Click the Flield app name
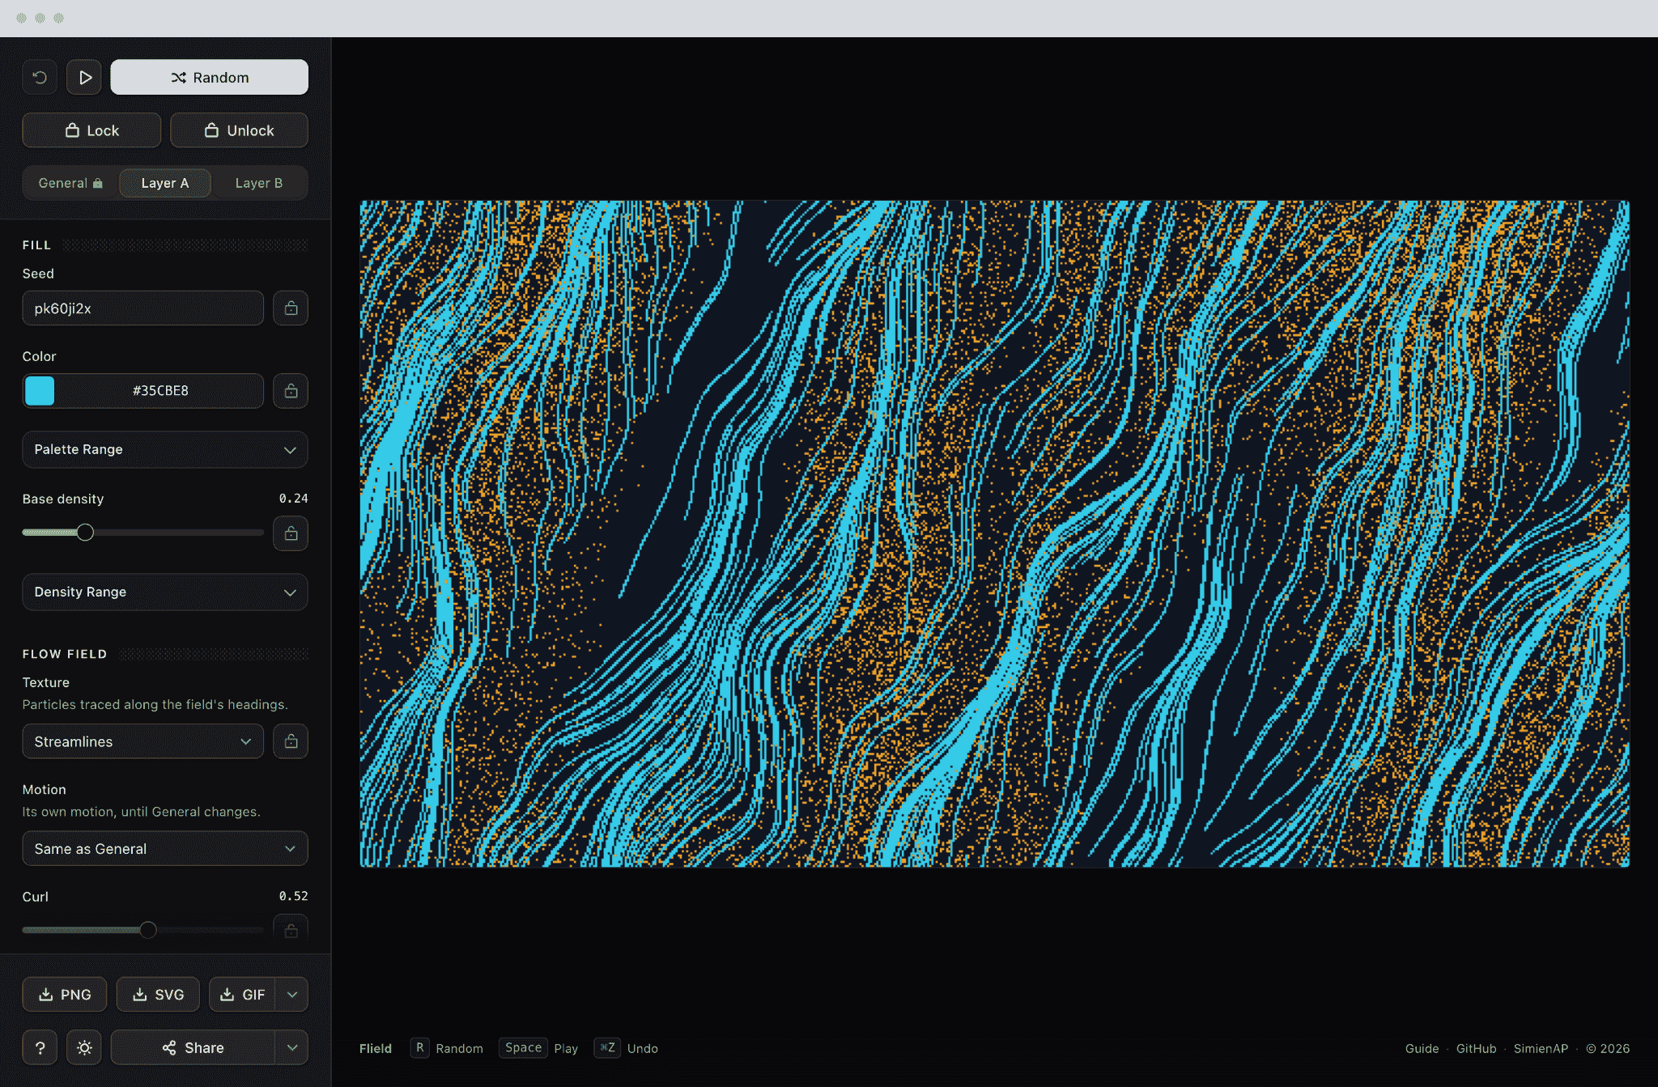 (x=376, y=1048)
